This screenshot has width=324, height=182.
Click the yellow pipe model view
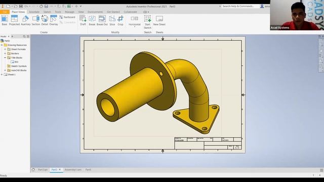pyautogui.click(x=158, y=92)
